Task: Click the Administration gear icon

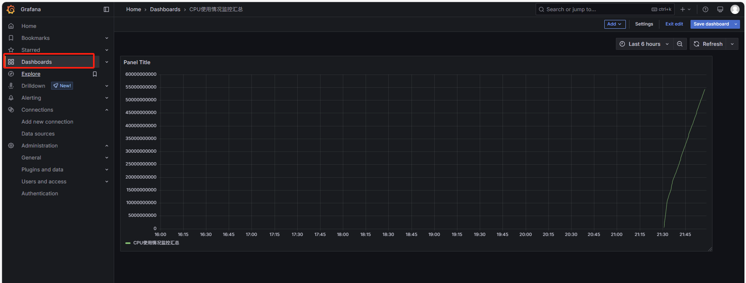Action: (x=11, y=145)
